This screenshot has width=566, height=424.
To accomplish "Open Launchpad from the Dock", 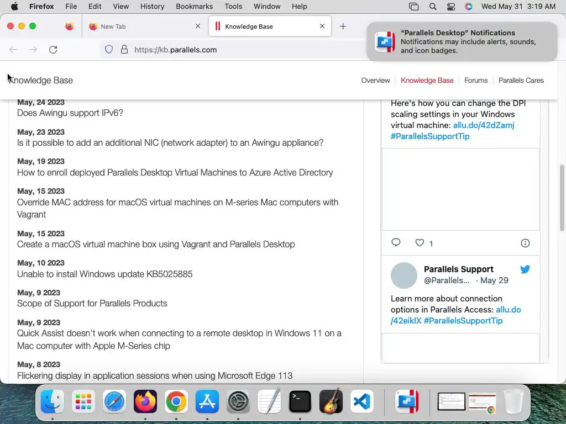I will 83,401.
